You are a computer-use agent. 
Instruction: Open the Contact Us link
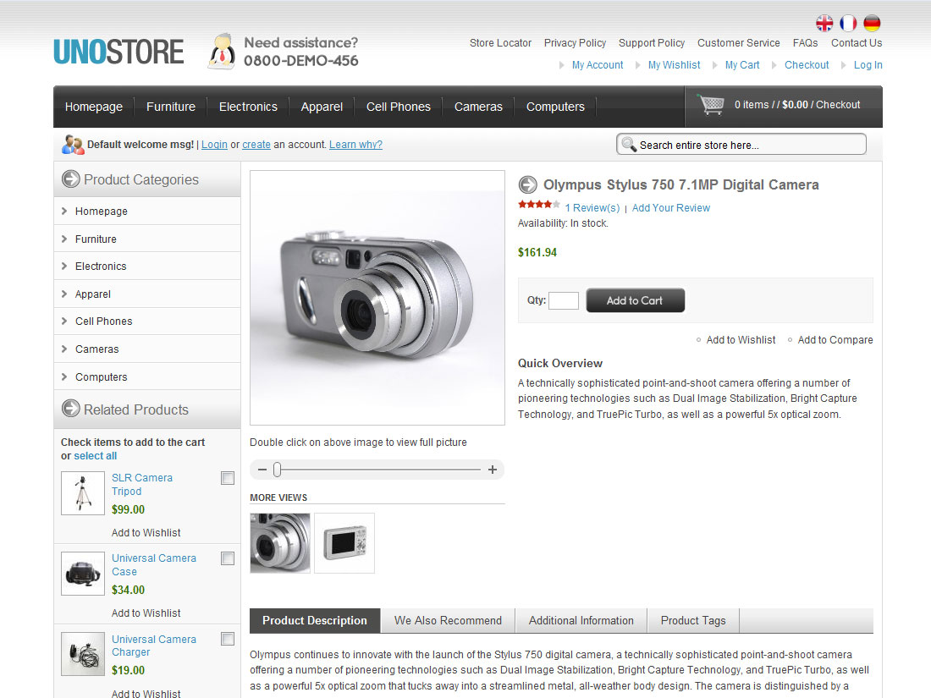[x=857, y=43]
